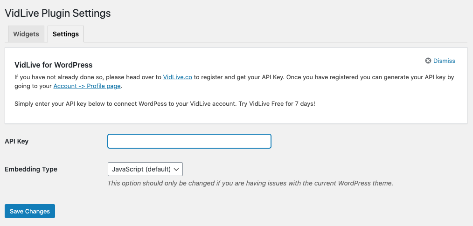Click the circled X dismiss icon
The height and width of the screenshot is (226, 473).
click(428, 61)
